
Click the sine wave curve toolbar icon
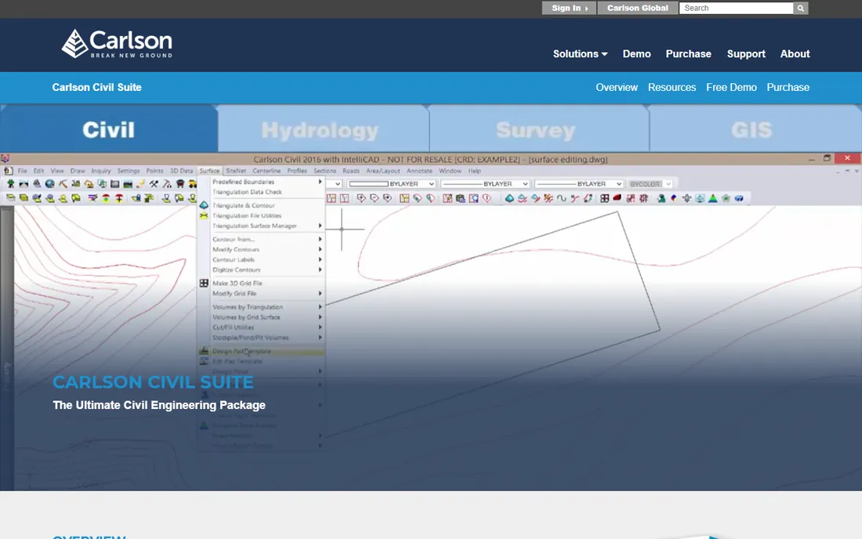pyautogui.click(x=561, y=198)
